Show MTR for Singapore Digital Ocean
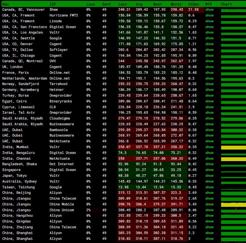246x243 pixels. [209, 170]
